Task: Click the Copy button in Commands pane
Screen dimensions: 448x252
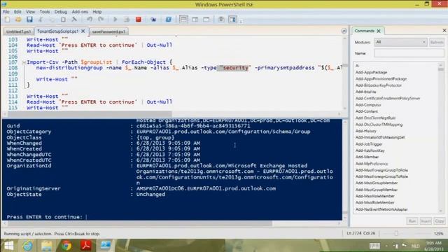Action: tap(439, 221)
